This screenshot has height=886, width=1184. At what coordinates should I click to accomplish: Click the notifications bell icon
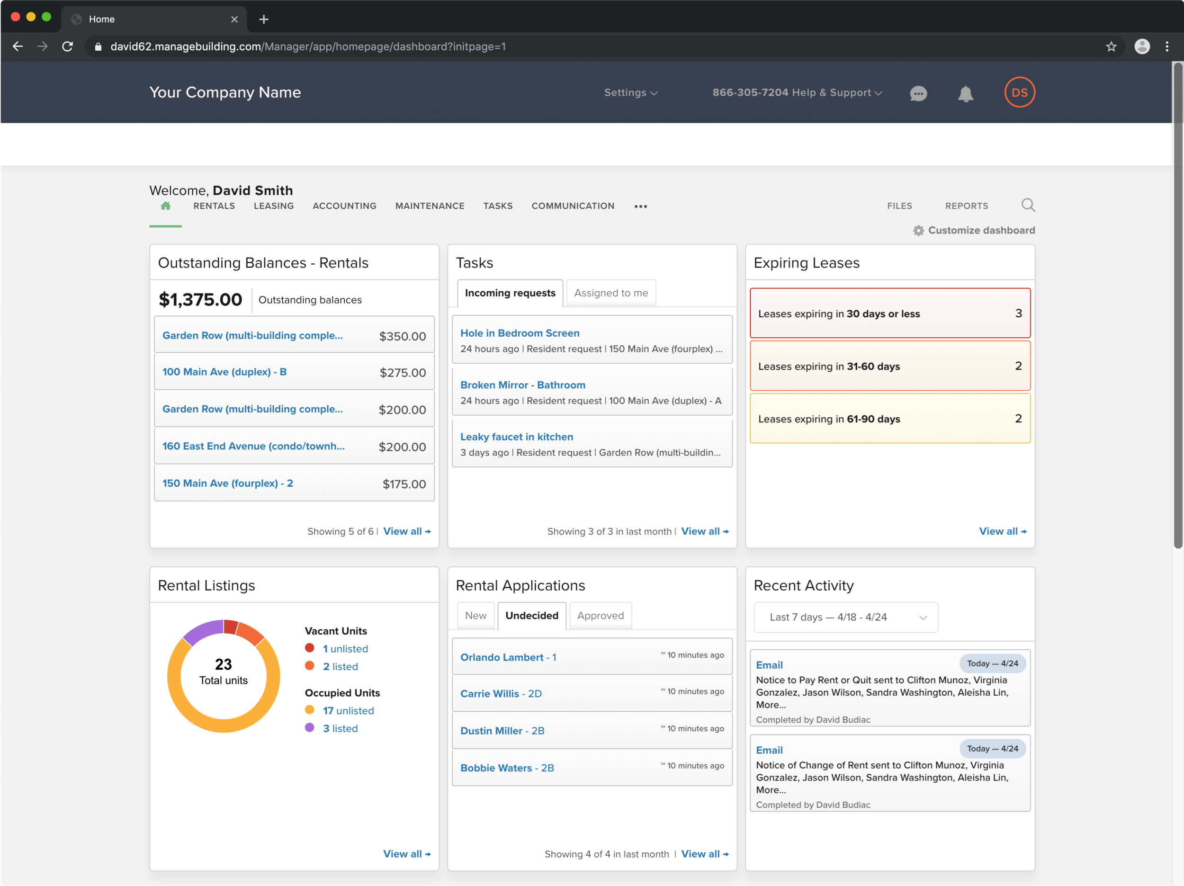965,94
